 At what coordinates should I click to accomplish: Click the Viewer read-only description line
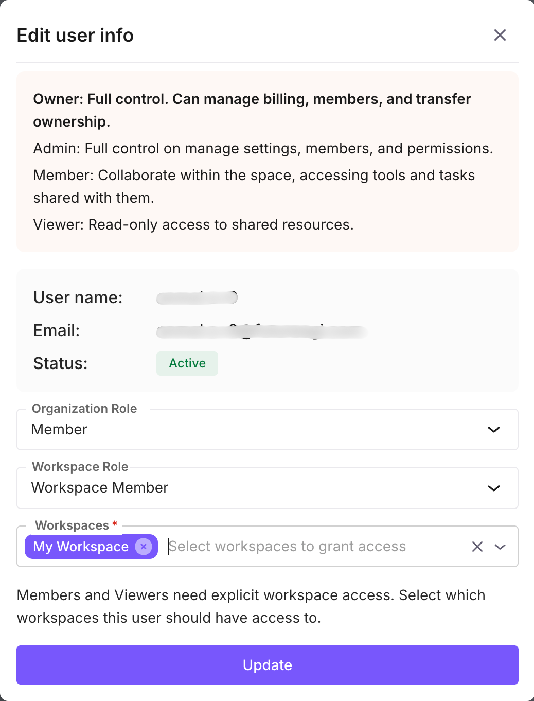[193, 225]
